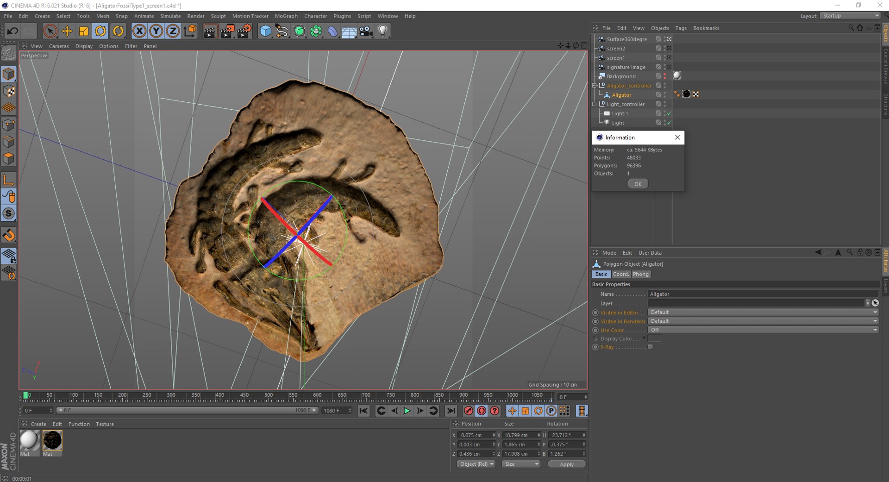Viewport: 889px width, 482px height.
Task: Add a Cube primitive object
Action: (x=265, y=31)
